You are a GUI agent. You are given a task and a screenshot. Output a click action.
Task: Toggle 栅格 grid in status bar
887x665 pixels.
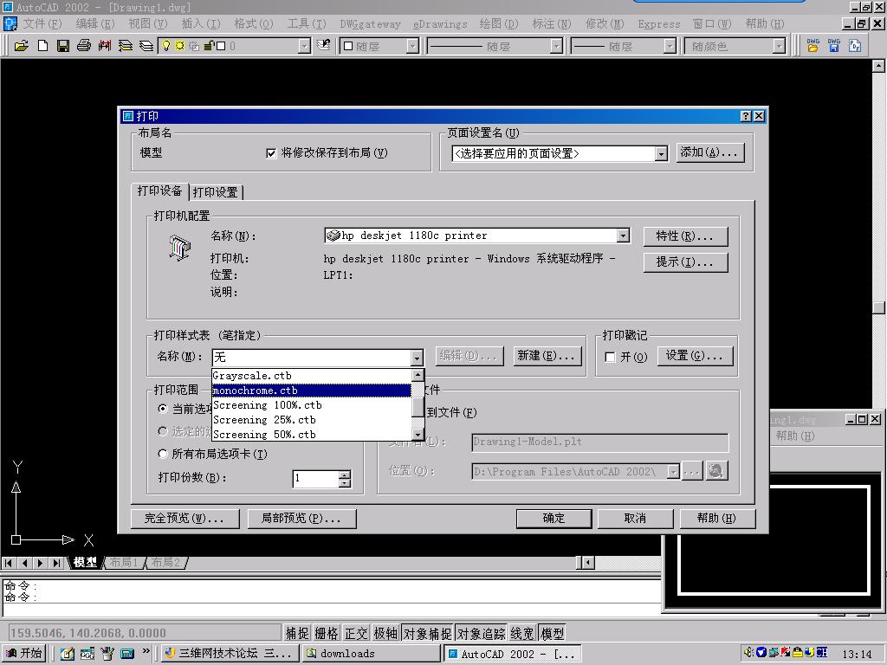tap(327, 633)
